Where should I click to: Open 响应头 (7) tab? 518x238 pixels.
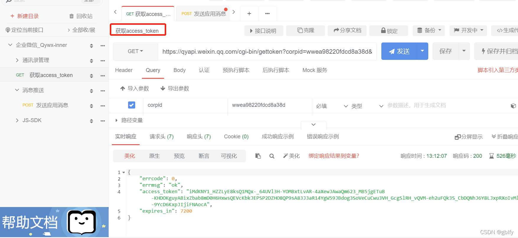(x=199, y=137)
